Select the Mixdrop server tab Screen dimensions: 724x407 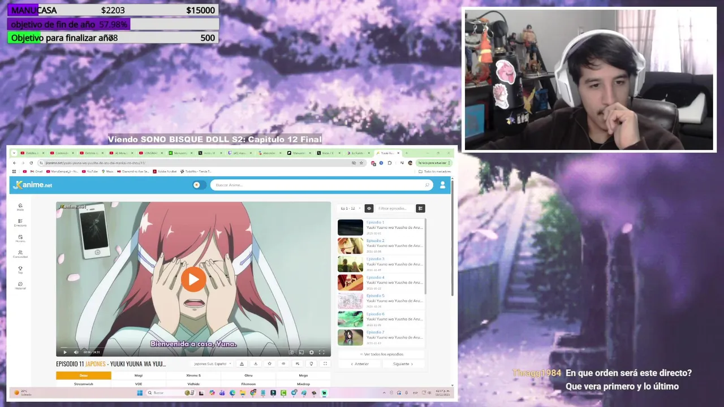tap(304, 384)
